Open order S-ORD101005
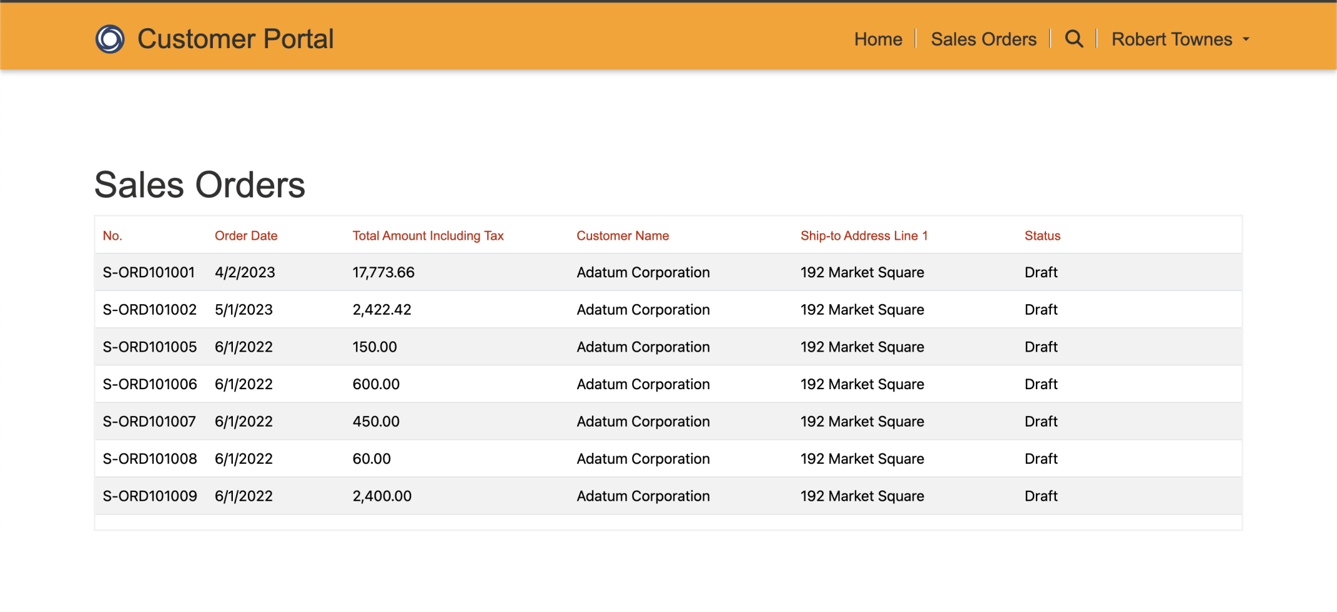The height and width of the screenshot is (612, 1337). [150, 347]
